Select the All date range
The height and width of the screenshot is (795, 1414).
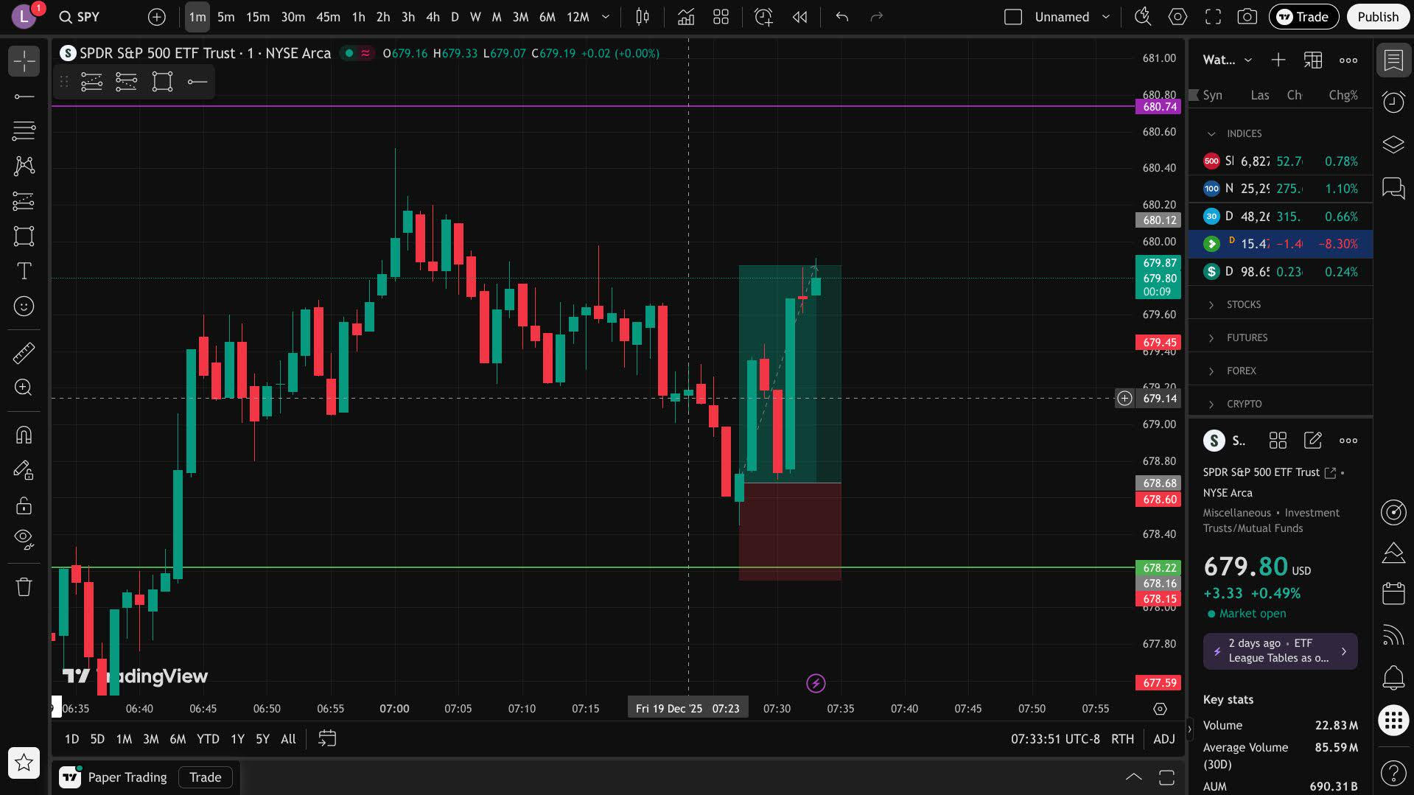coord(288,739)
